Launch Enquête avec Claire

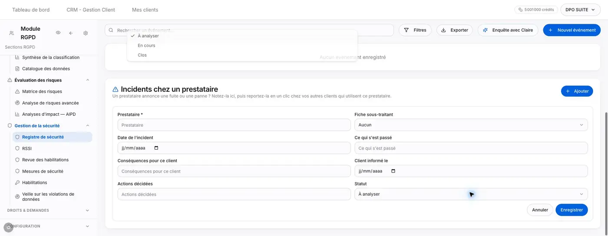(x=508, y=30)
